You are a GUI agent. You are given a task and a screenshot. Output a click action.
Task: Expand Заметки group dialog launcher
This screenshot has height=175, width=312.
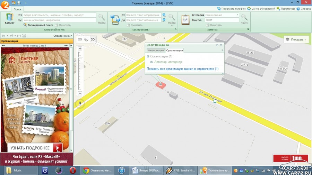[248, 29]
